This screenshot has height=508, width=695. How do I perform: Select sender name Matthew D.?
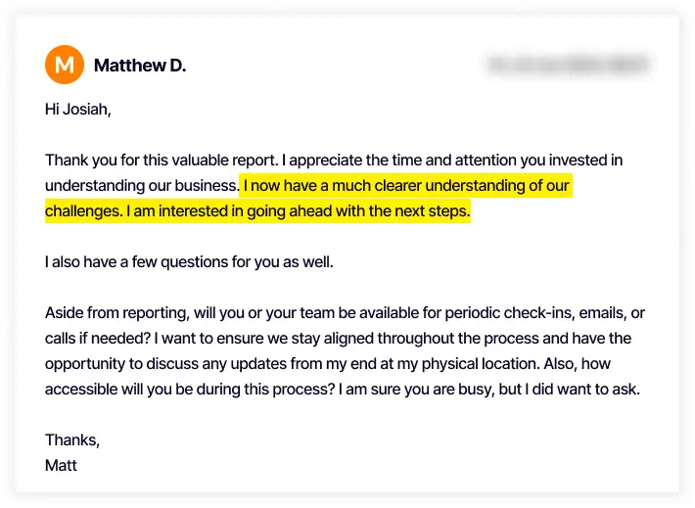(x=140, y=66)
